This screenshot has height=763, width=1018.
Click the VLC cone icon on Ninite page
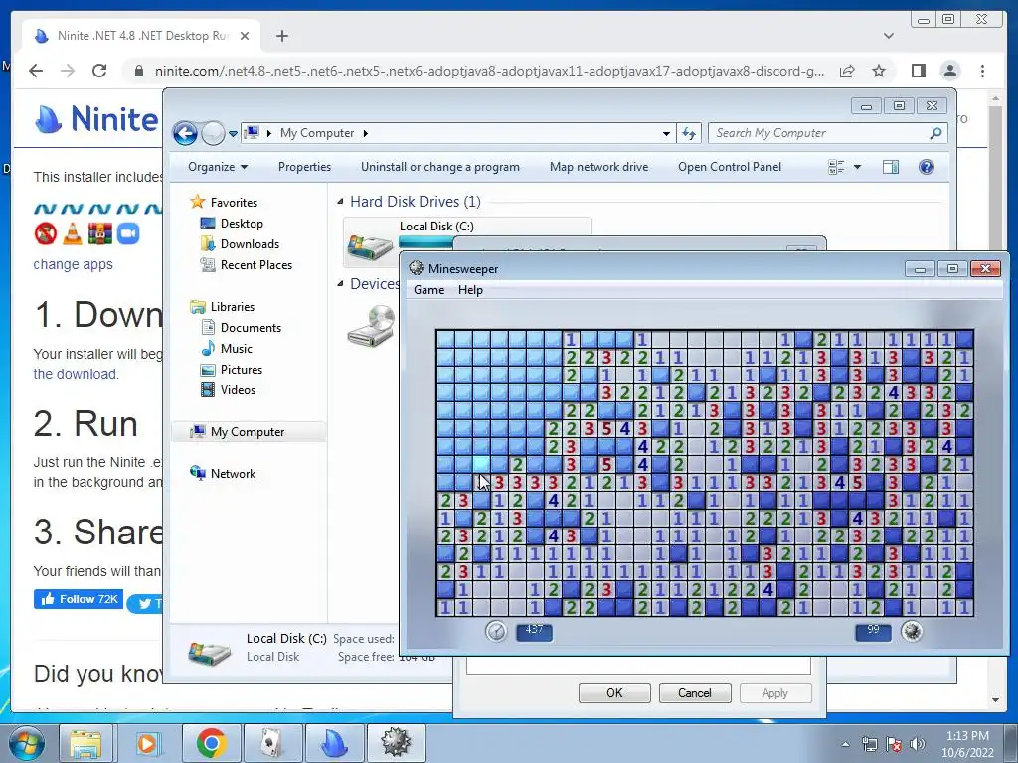click(x=72, y=233)
